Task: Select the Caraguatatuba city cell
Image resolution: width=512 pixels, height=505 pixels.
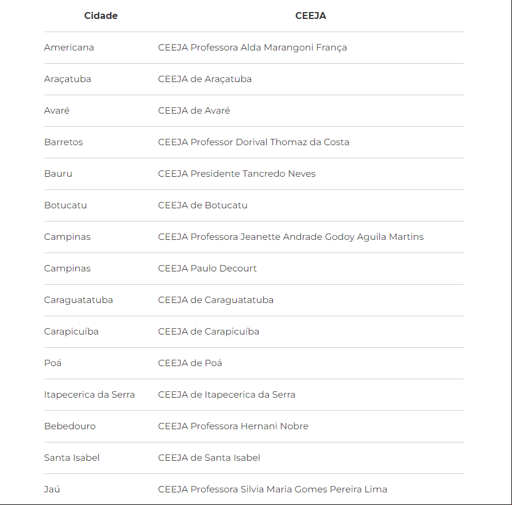Action: point(78,300)
